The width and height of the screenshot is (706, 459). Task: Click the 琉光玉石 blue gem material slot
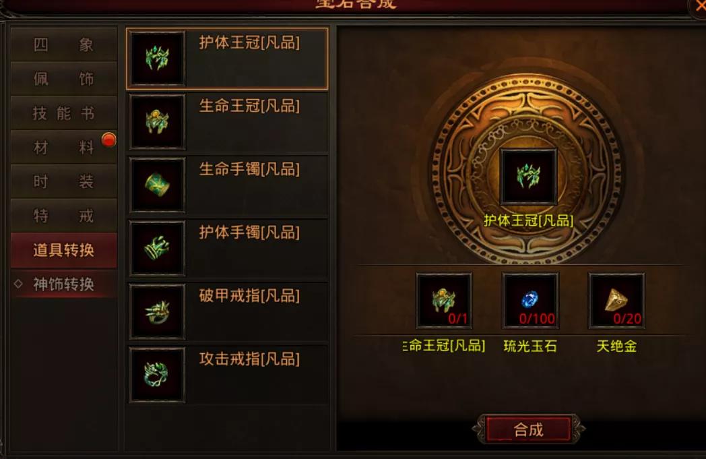530,301
